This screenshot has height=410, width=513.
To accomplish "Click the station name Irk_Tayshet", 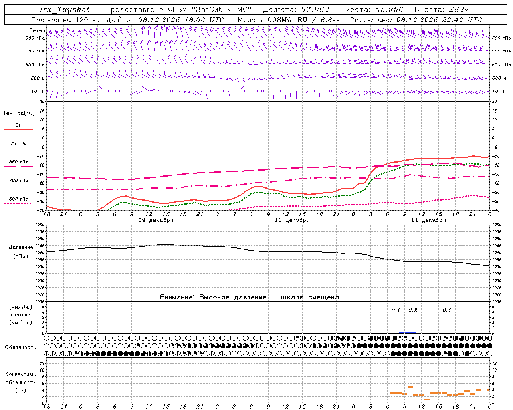I will coord(65,10).
